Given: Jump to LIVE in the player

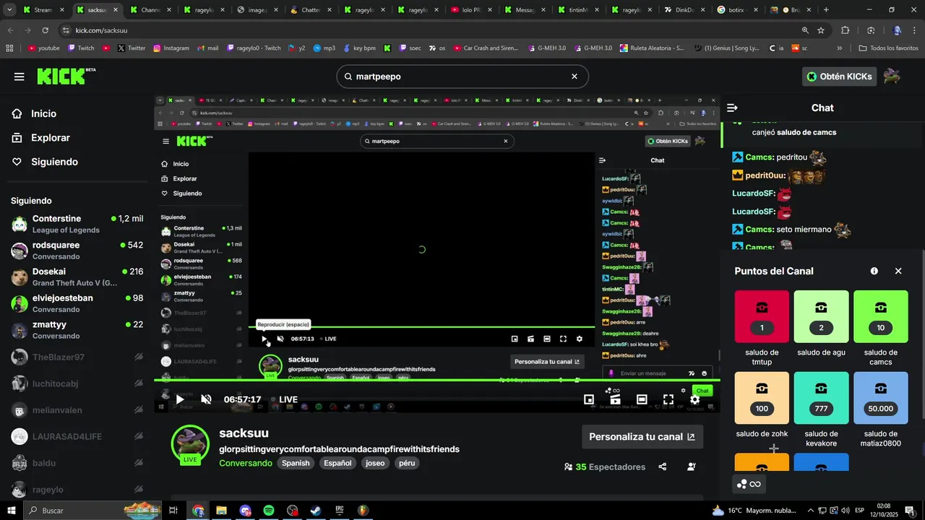Looking at the screenshot, I should click(x=285, y=399).
